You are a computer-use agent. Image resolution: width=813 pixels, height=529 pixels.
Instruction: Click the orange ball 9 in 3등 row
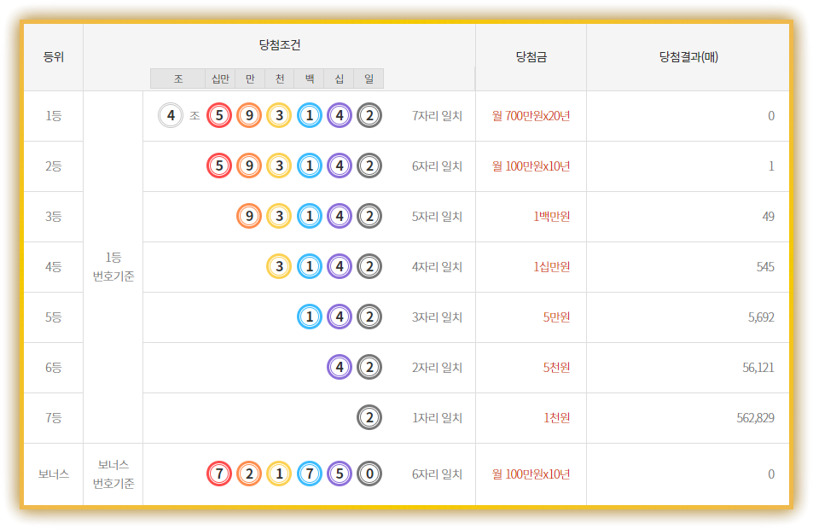pyautogui.click(x=249, y=216)
